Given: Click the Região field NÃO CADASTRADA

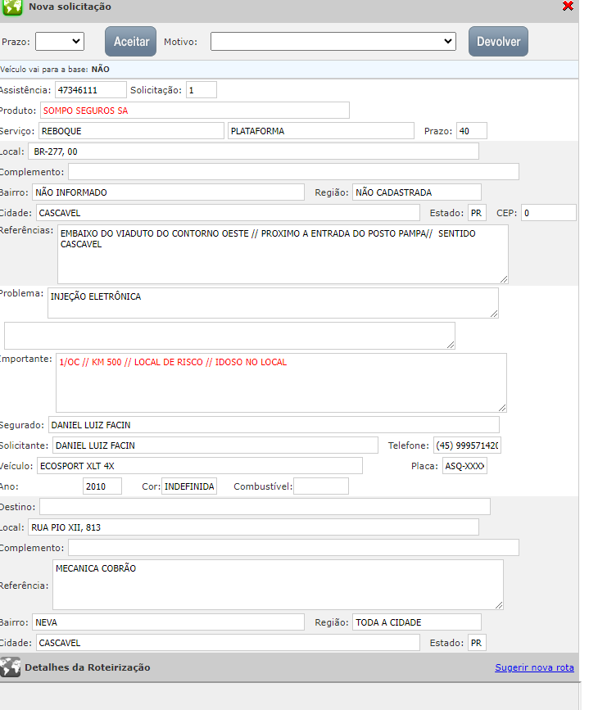Looking at the screenshot, I should (x=417, y=192).
